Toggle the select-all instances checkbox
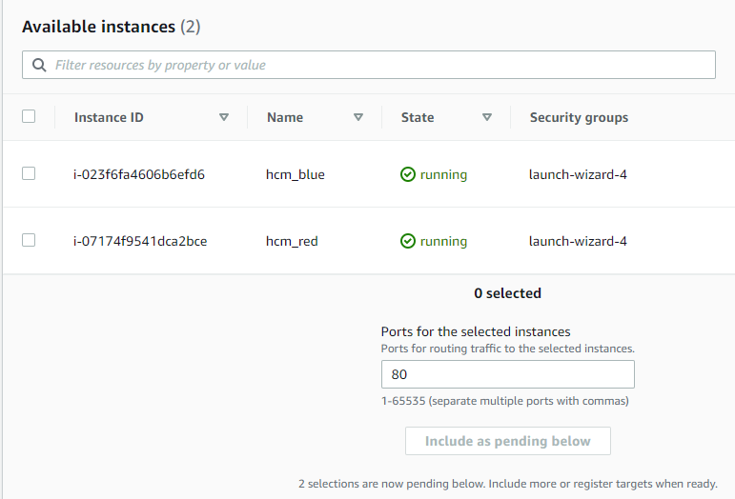This screenshot has width=735, height=499. [x=29, y=116]
